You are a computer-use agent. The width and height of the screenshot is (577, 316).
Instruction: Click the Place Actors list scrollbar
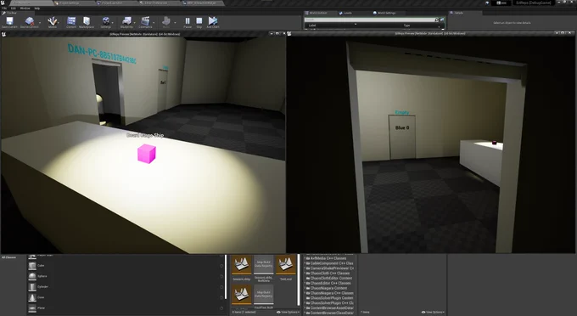226,277
